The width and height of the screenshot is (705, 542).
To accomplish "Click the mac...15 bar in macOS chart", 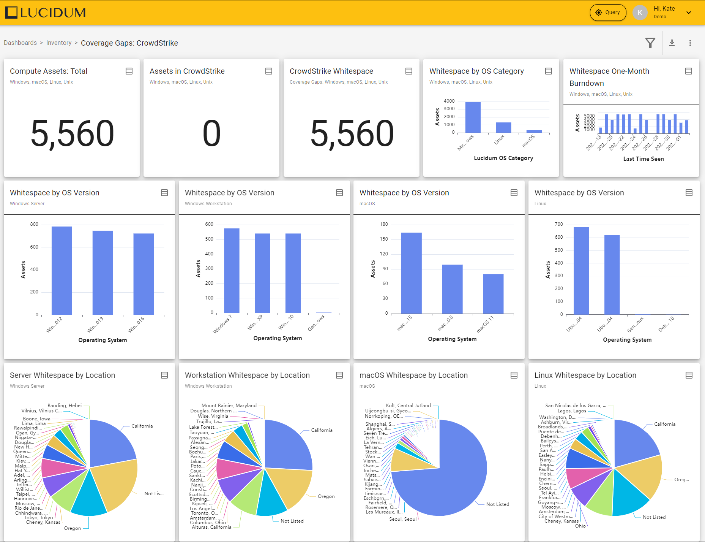I will (412, 273).
